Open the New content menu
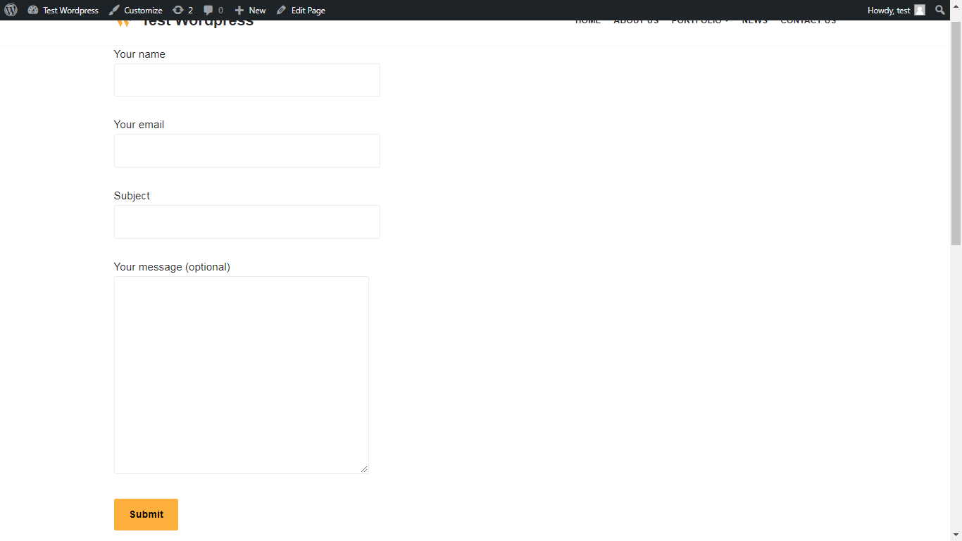 pyautogui.click(x=250, y=10)
